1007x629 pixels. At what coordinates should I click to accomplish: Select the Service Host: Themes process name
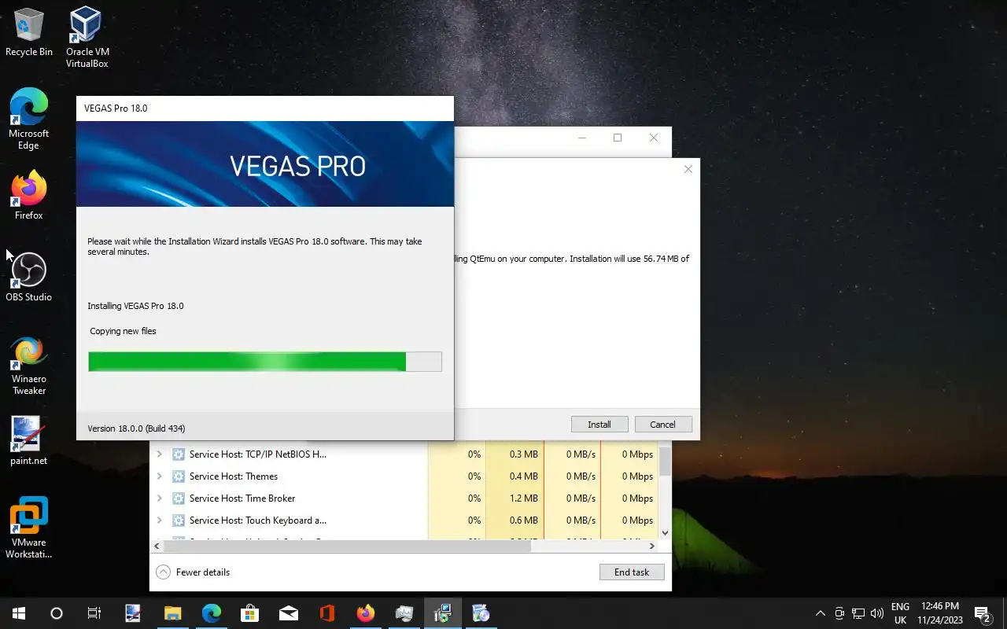[x=234, y=476]
